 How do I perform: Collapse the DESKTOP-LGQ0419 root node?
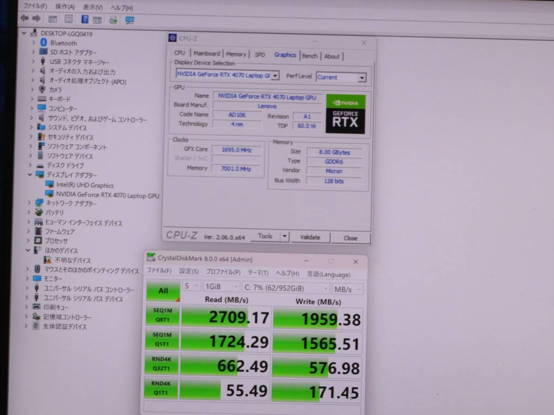coord(24,33)
